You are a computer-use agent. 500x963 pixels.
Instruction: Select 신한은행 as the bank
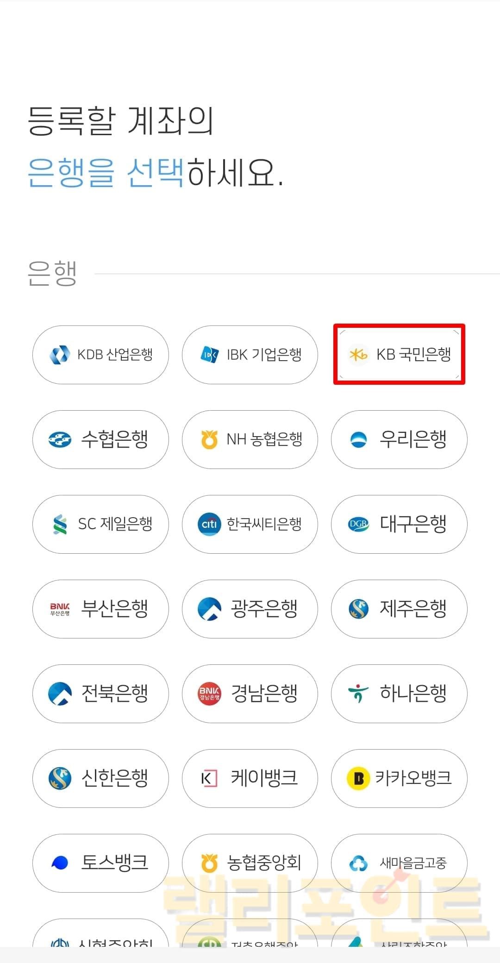pyautogui.click(x=100, y=778)
